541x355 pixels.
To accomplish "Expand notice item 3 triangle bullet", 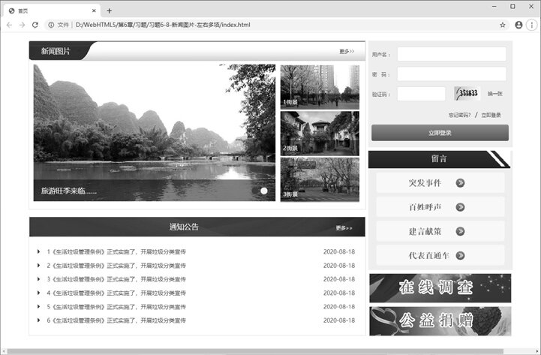I will (39, 278).
